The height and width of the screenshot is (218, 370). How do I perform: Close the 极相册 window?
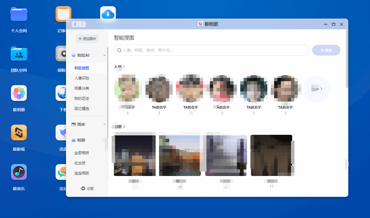(x=342, y=24)
